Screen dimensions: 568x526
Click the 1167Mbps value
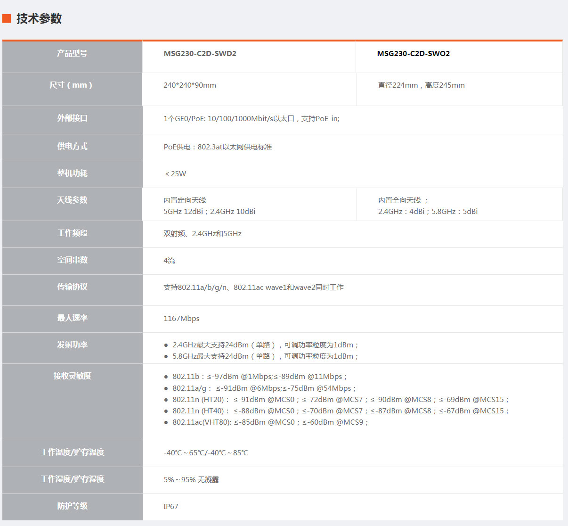click(x=181, y=319)
